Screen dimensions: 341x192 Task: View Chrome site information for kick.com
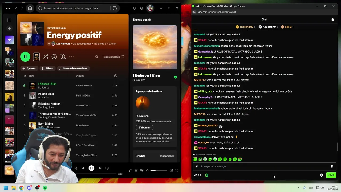194,12
